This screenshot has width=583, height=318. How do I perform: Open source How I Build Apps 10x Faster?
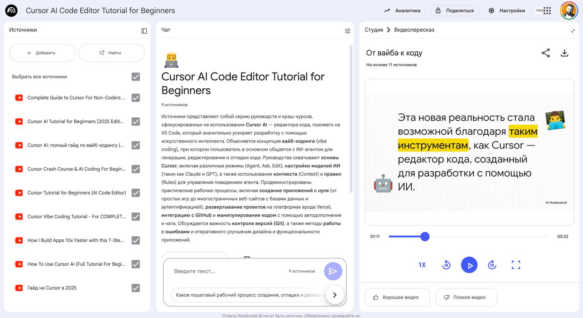pos(76,240)
